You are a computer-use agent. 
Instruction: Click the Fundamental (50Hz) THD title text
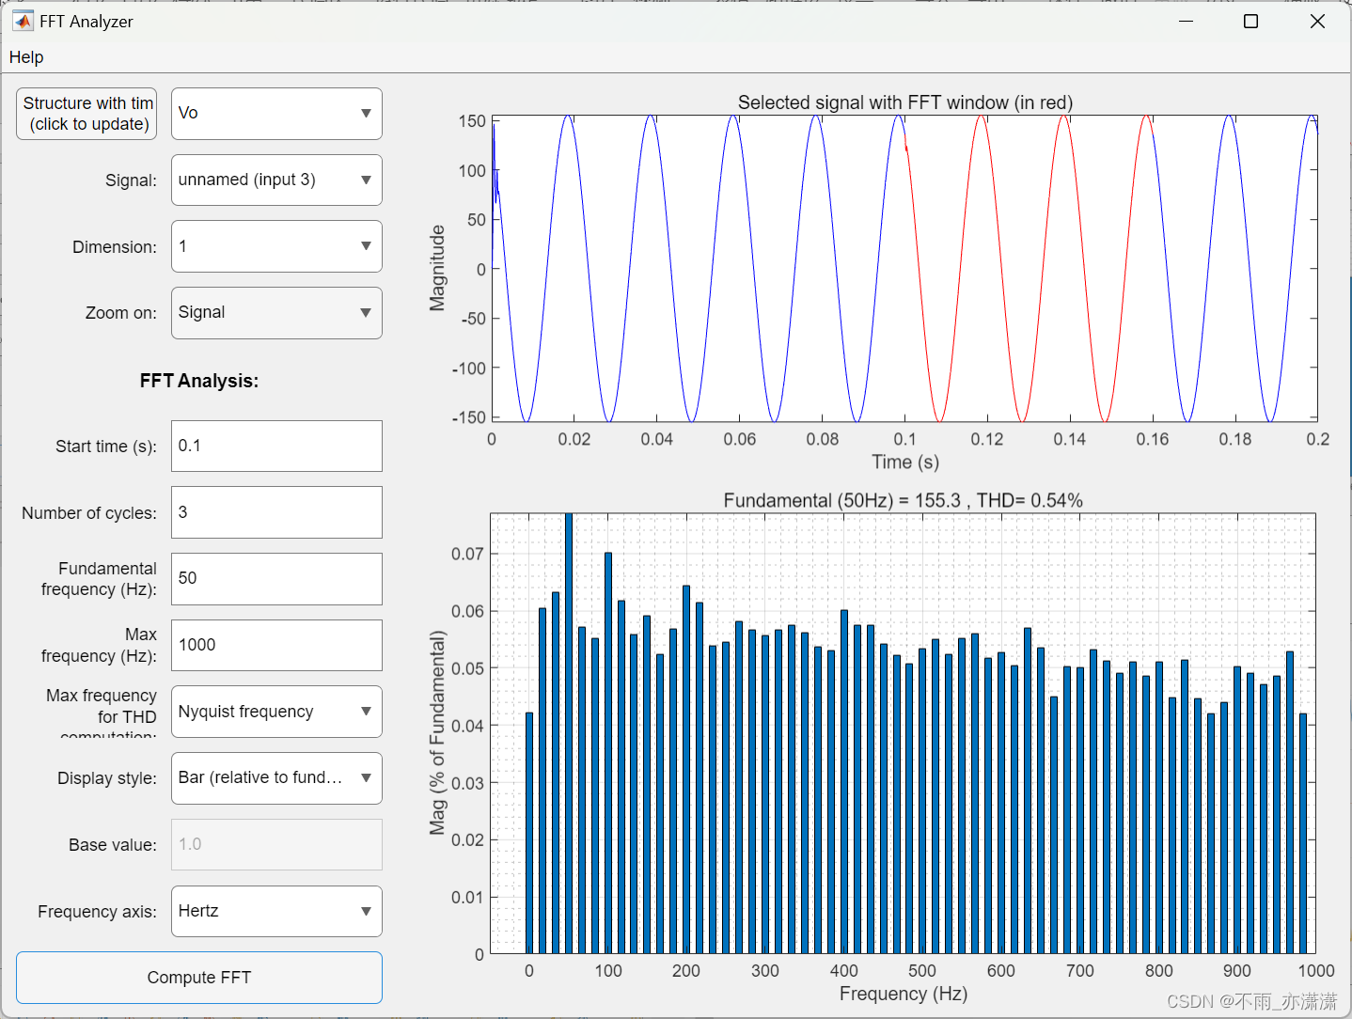click(x=903, y=500)
